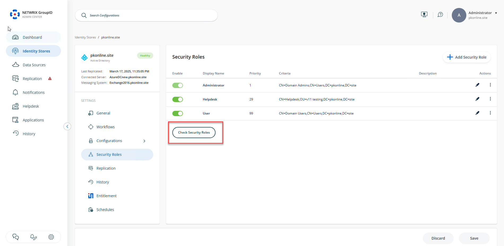504x246 pixels.
Task: Select Data Sources in the sidebar
Action: click(x=34, y=65)
